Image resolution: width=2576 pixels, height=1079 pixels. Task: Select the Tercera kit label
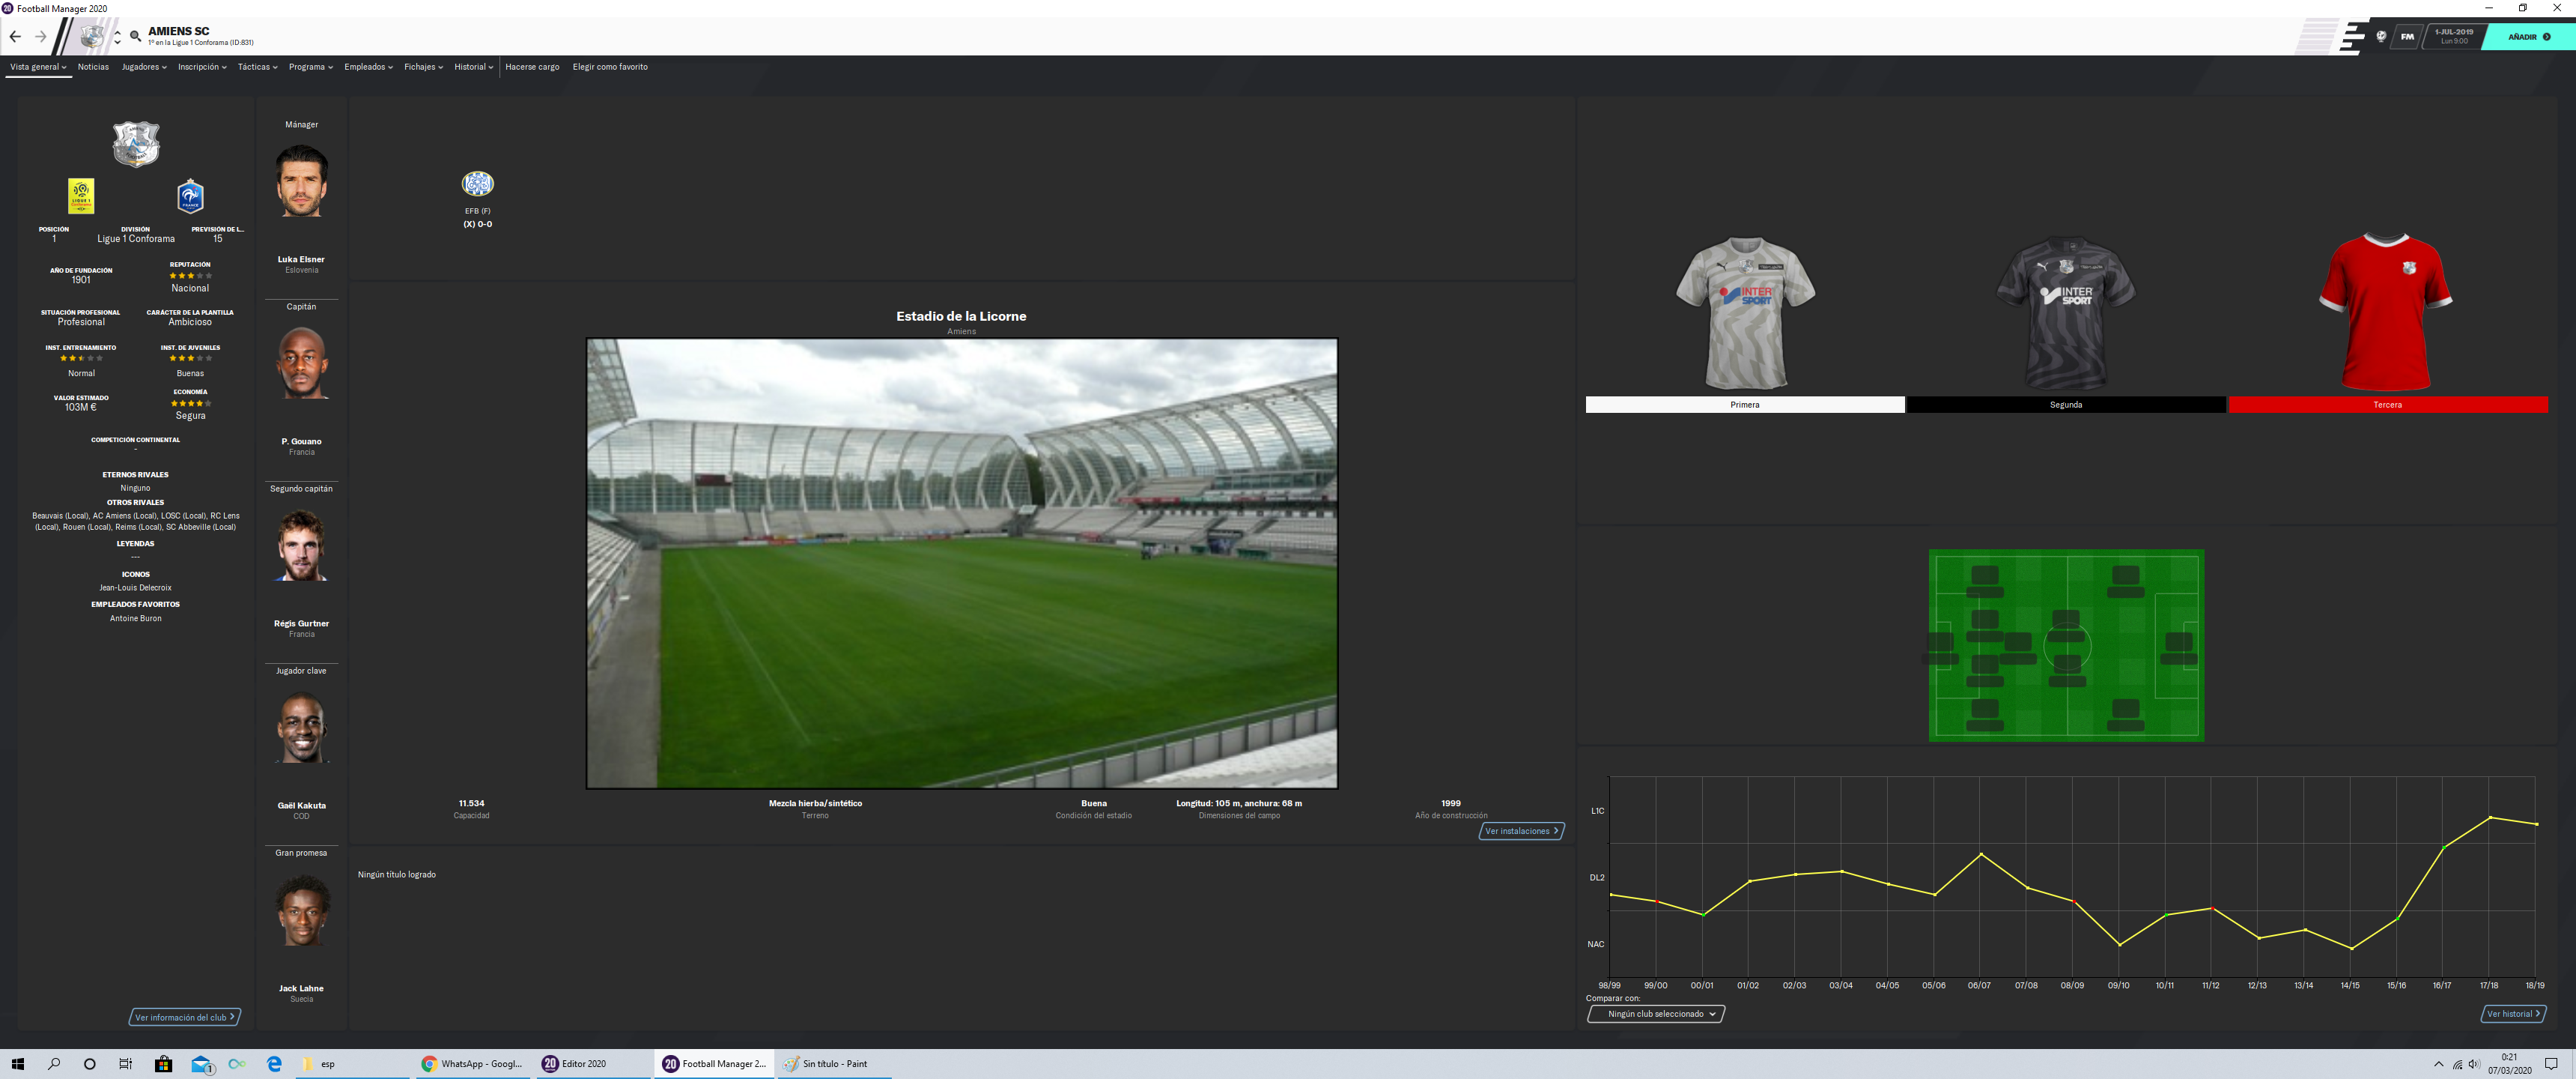point(2388,405)
